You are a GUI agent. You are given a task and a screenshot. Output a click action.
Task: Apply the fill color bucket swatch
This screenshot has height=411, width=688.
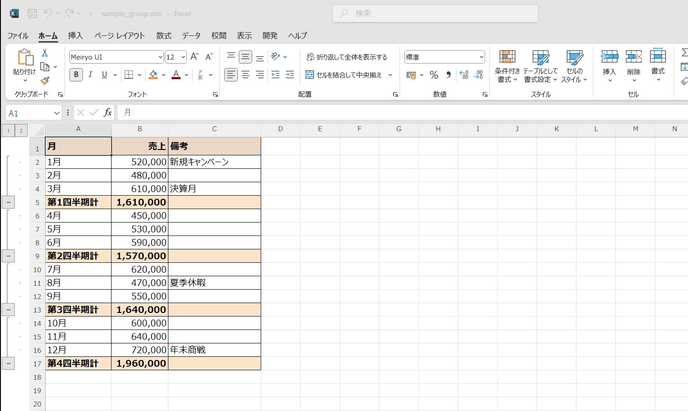click(153, 75)
